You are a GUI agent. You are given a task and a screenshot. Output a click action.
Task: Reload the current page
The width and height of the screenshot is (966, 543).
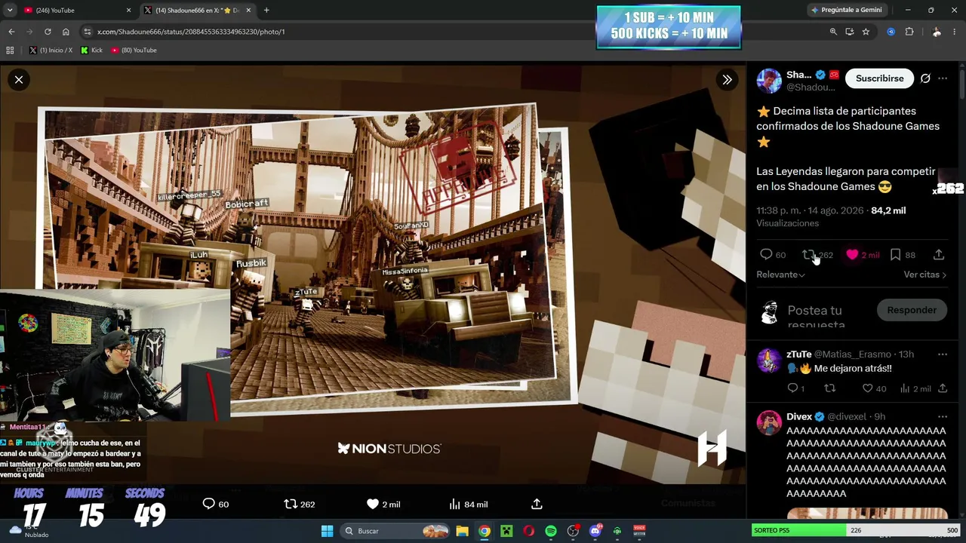[48, 32]
